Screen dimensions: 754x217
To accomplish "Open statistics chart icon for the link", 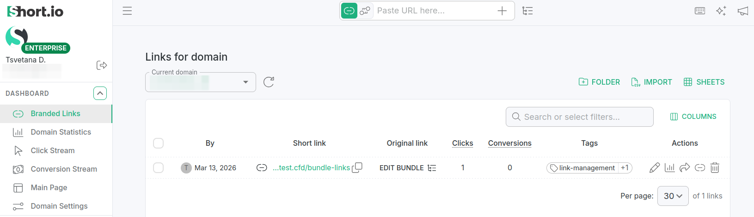I will pyautogui.click(x=669, y=167).
